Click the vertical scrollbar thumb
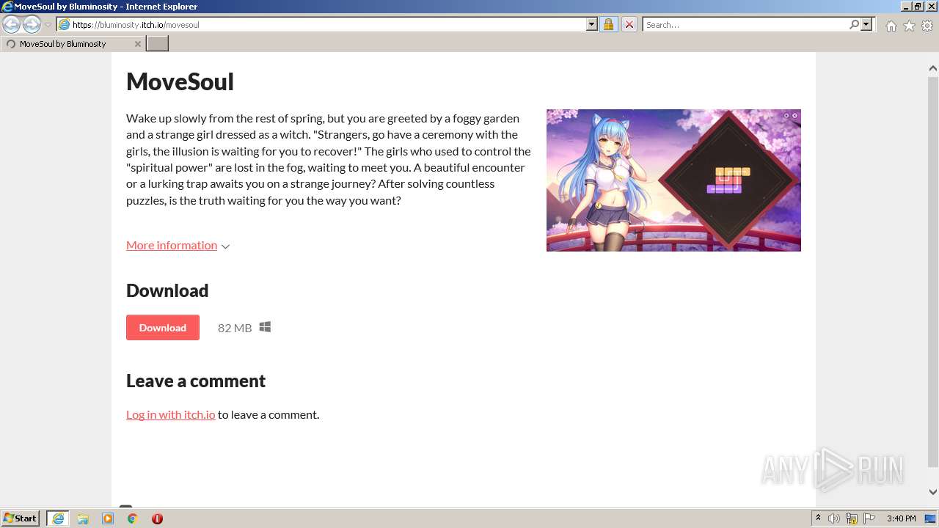Image resolution: width=939 pixels, height=528 pixels. pos(933,271)
